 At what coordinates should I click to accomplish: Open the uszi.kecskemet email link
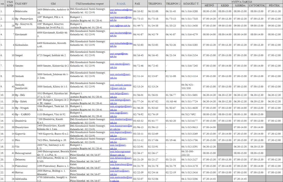coord(121,34)
